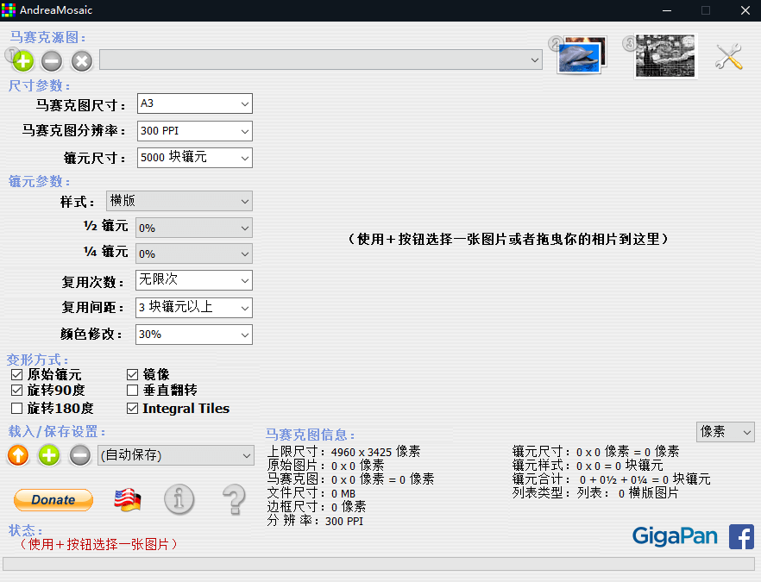Open the 复用次数 无限次 dropdown
761x582 pixels.
(x=193, y=280)
